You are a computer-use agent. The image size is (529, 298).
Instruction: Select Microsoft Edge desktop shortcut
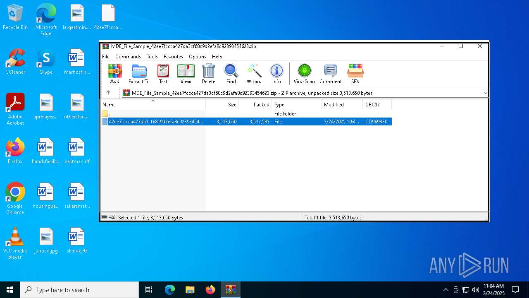coord(46,20)
